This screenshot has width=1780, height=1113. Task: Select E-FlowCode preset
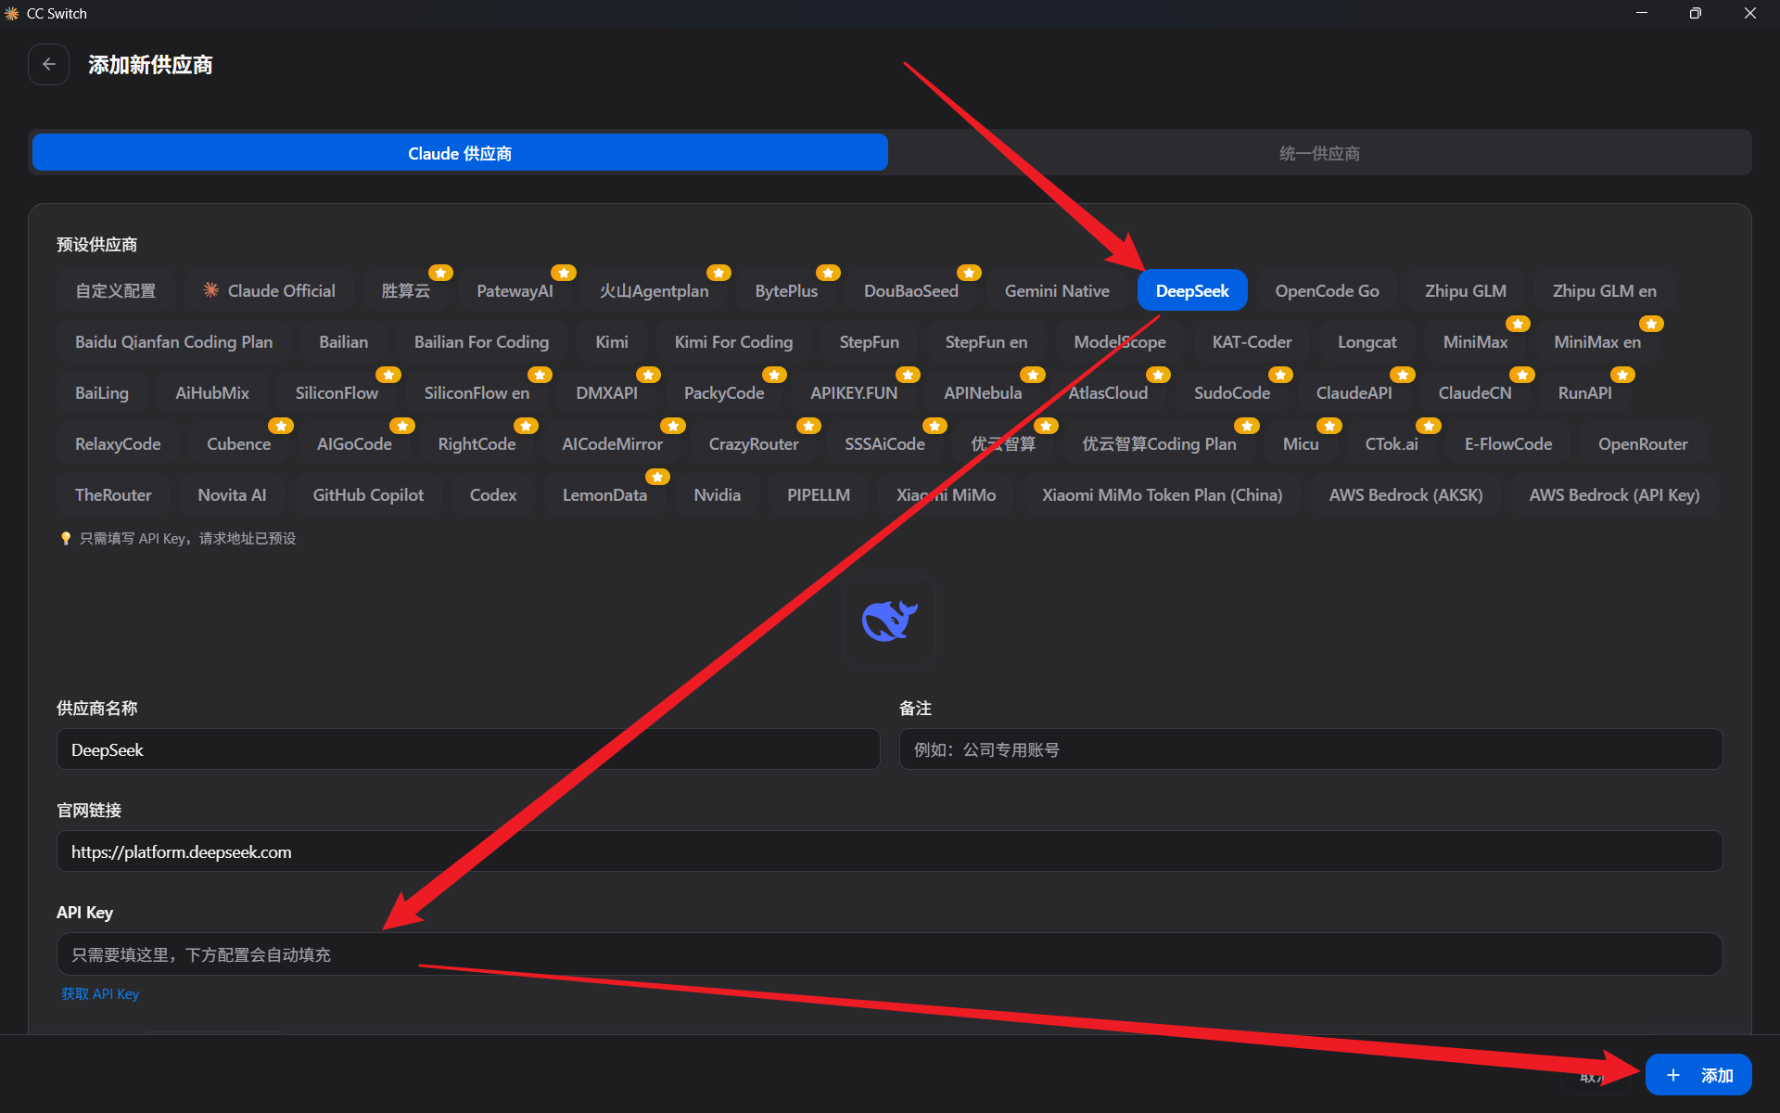(1508, 443)
